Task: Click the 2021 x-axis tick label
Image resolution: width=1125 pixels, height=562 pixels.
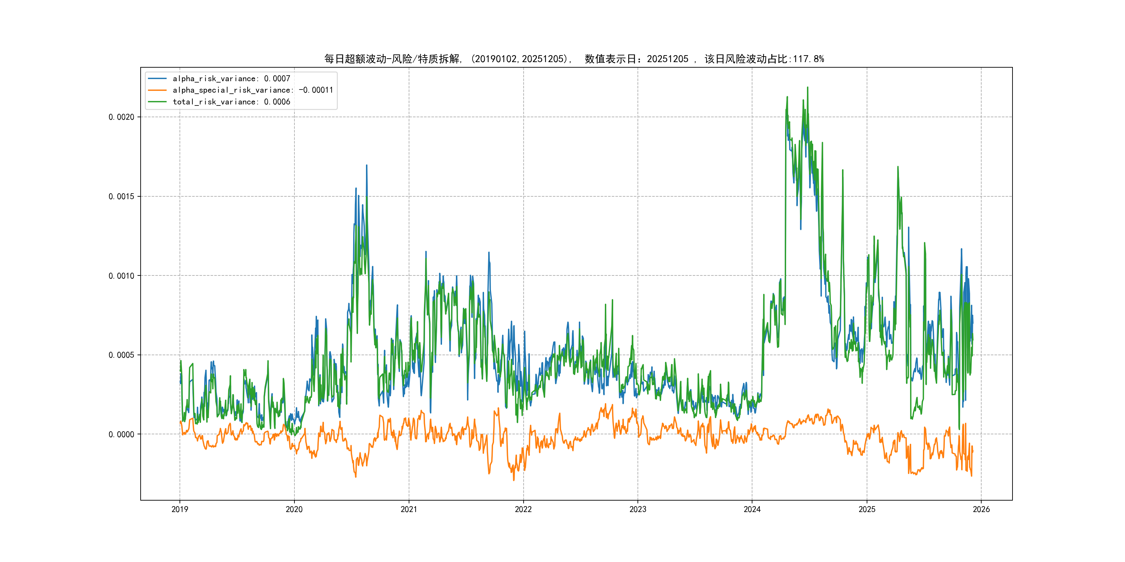Action: pos(409,509)
